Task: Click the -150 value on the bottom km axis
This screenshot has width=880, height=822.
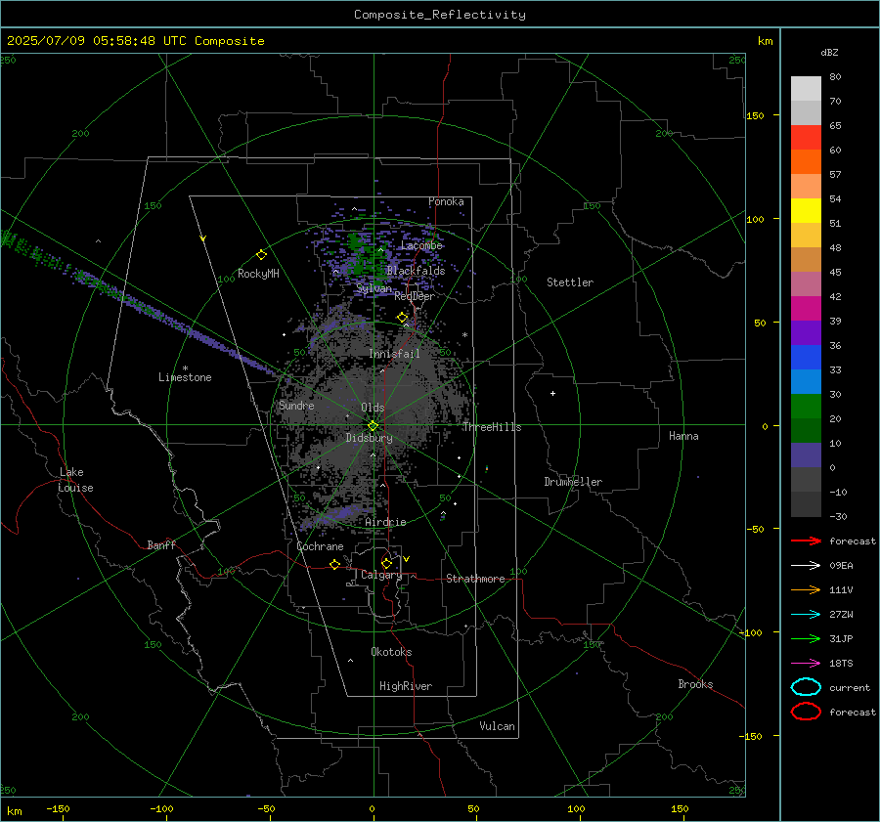Action: (x=58, y=808)
